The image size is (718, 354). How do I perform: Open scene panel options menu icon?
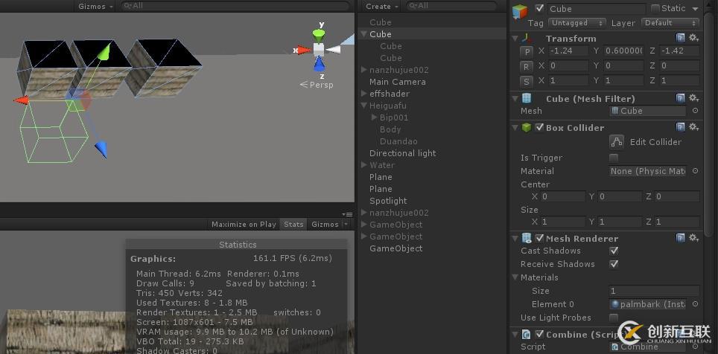tap(347, 214)
